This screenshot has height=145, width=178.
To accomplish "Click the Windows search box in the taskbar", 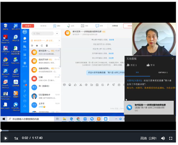I will tap(31, 119).
